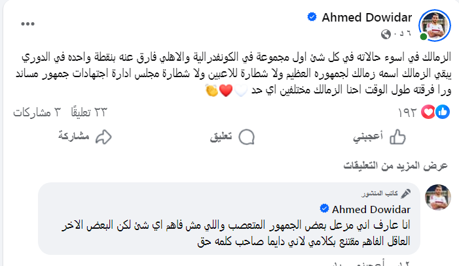
Task: Click the globe public audience icon
Action: click(386, 34)
